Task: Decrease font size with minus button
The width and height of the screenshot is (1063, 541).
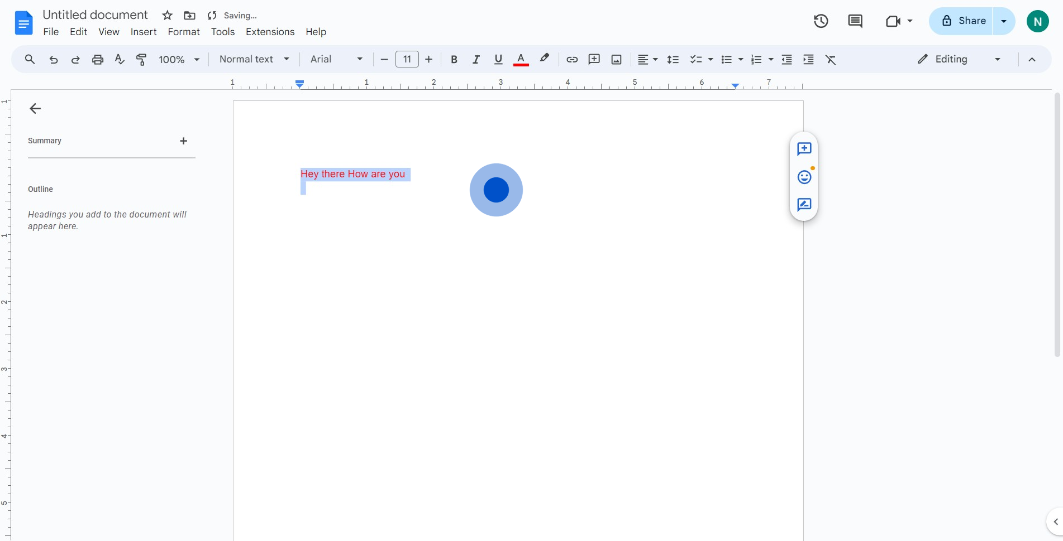Action: [384, 59]
